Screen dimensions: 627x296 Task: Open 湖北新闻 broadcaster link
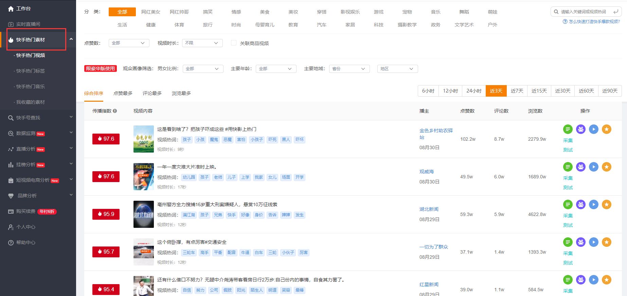point(429,209)
